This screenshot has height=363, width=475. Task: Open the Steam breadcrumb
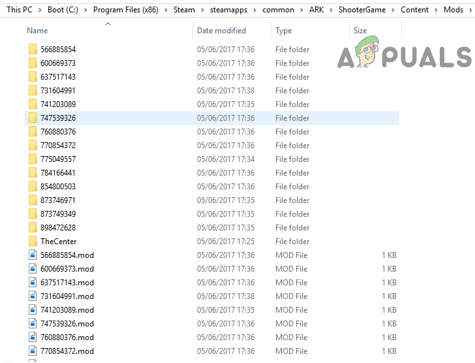click(184, 10)
